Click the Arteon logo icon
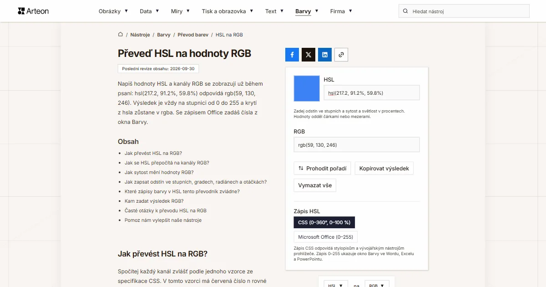This screenshot has width=546, height=287. 21,11
